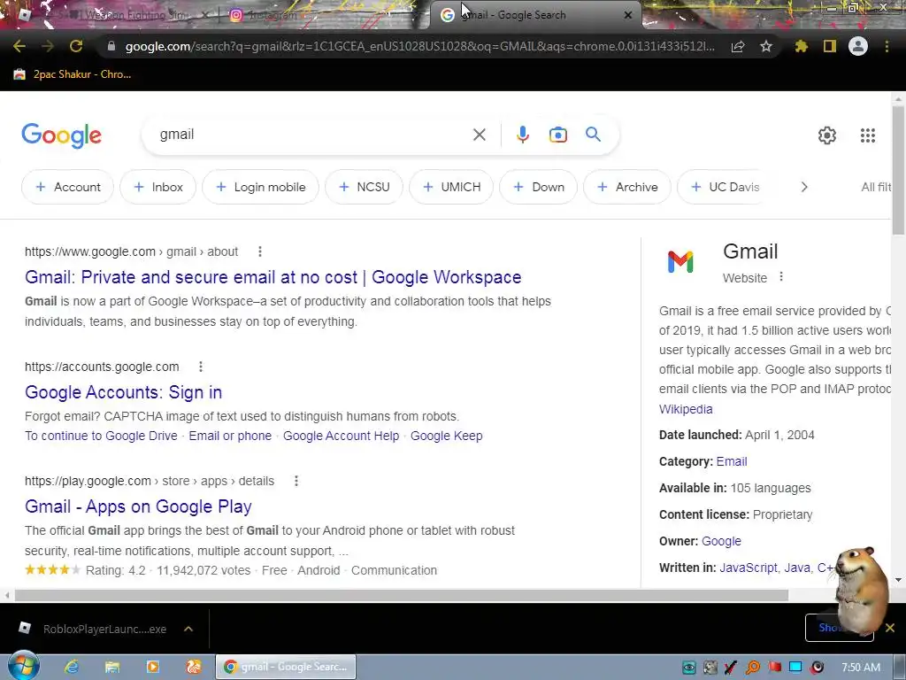Add the Archive filter chip
This screenshot has width=906, height=680.
pos(627,187)
